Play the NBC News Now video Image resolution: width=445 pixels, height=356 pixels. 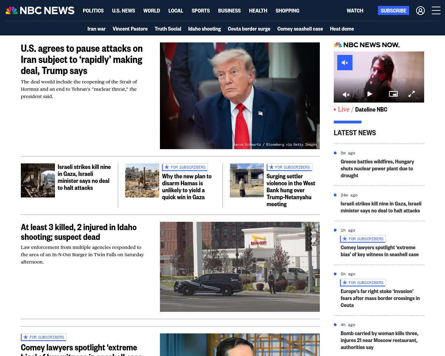[x=370, y=94]
